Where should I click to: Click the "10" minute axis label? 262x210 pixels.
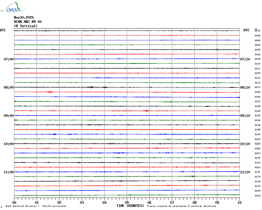[x=240, y=203]
